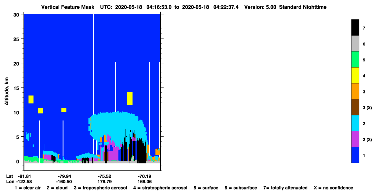Click legend entry '4 = stratospheric aerosol'

tap(160, 188)
